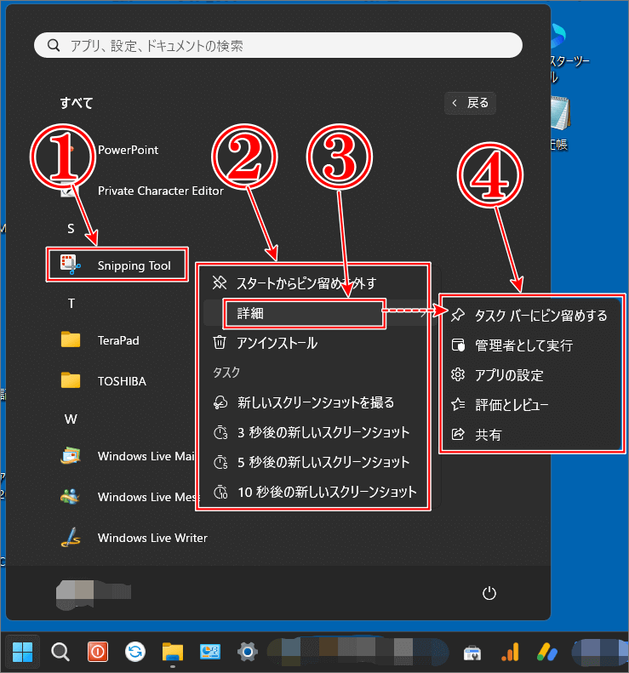629x673 pixels.
Task: Open the TOSHIBA folder icon
Action: (71, 380)
